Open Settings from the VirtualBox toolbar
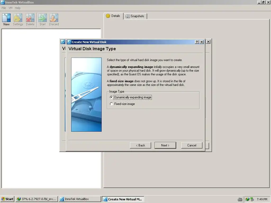The height and width of the screenshot is (203, 271). (x=18, y=20)
